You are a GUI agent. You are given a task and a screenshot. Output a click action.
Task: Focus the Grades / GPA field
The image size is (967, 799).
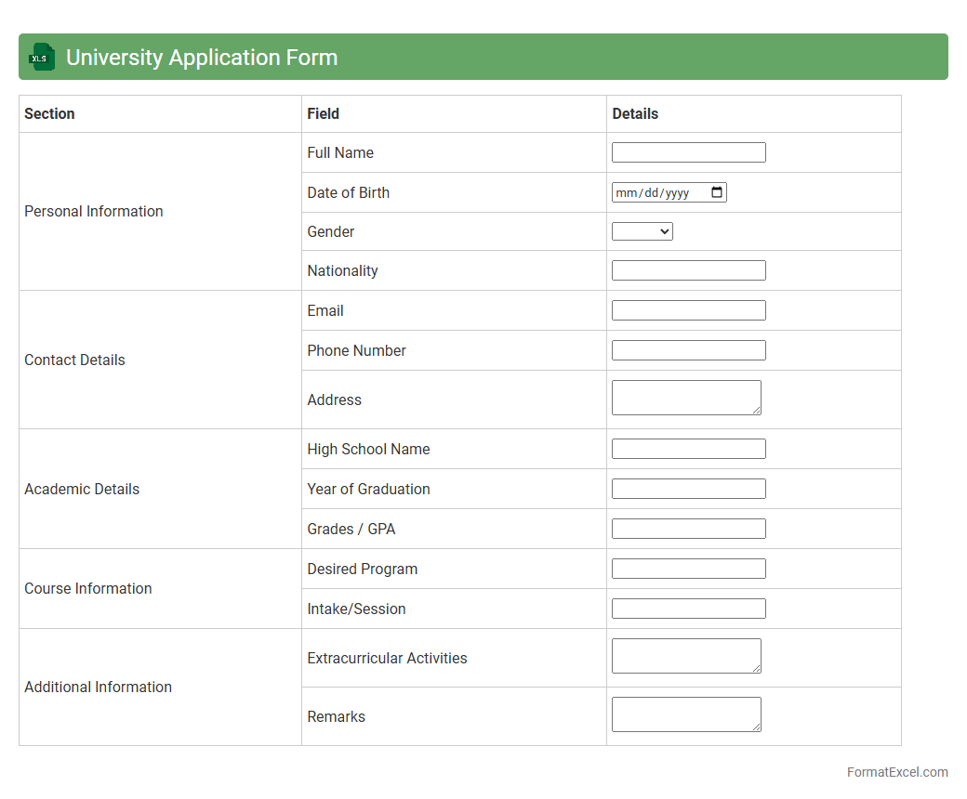(x=688, y=529)
